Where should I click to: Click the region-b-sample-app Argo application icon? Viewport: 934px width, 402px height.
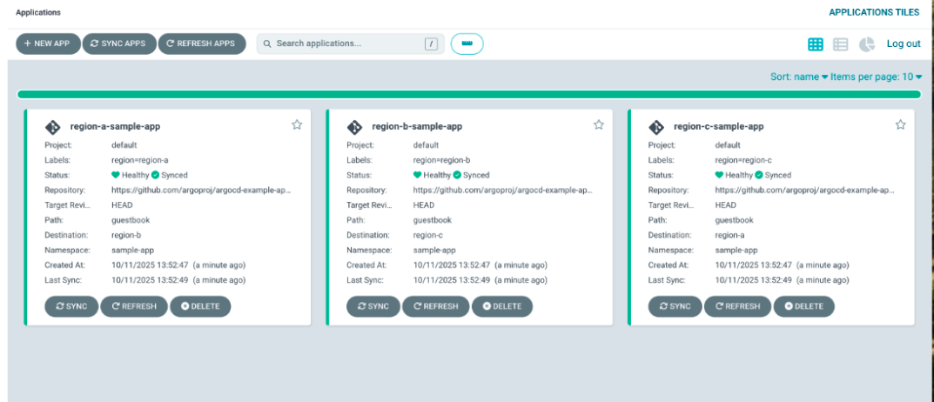(354, 127)
